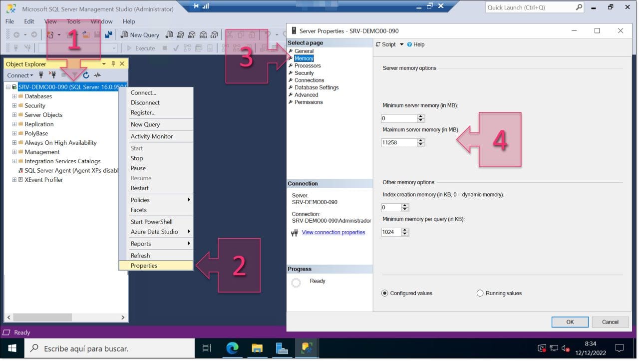Choose Activity Monitor in context menu
The width and height of the screenshot is (639, 361).
(x=156, y=136)
